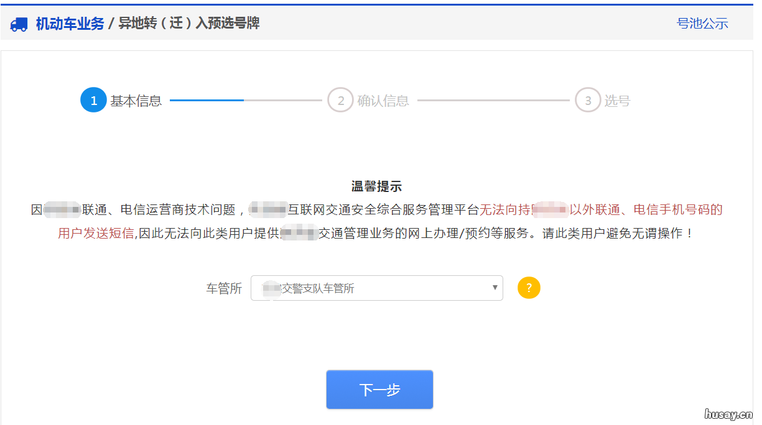The height and width of the screenshot is (425, 762).
Task: Click the step 3 circle numbered icon
Action: (x=588, y=99)
